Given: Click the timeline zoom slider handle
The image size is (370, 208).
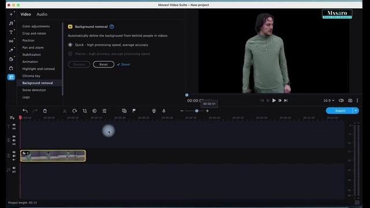Looking at the screenshot, I should pos(197,111).
